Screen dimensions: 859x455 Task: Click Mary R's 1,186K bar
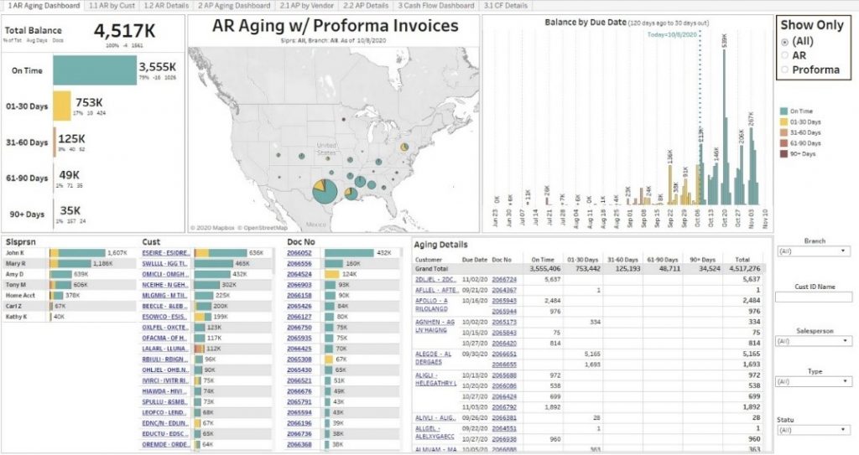click(71, 263)
